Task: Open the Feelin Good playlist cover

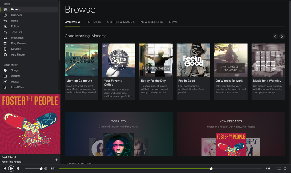Action: [193, 60]
